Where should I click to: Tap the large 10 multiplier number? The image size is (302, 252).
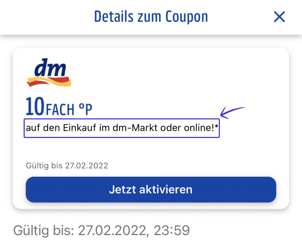tap(35, 106)
